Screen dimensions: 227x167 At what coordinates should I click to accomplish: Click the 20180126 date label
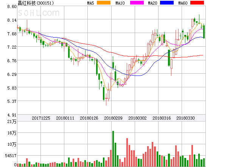pyautogui.click(x=89, y=118)
